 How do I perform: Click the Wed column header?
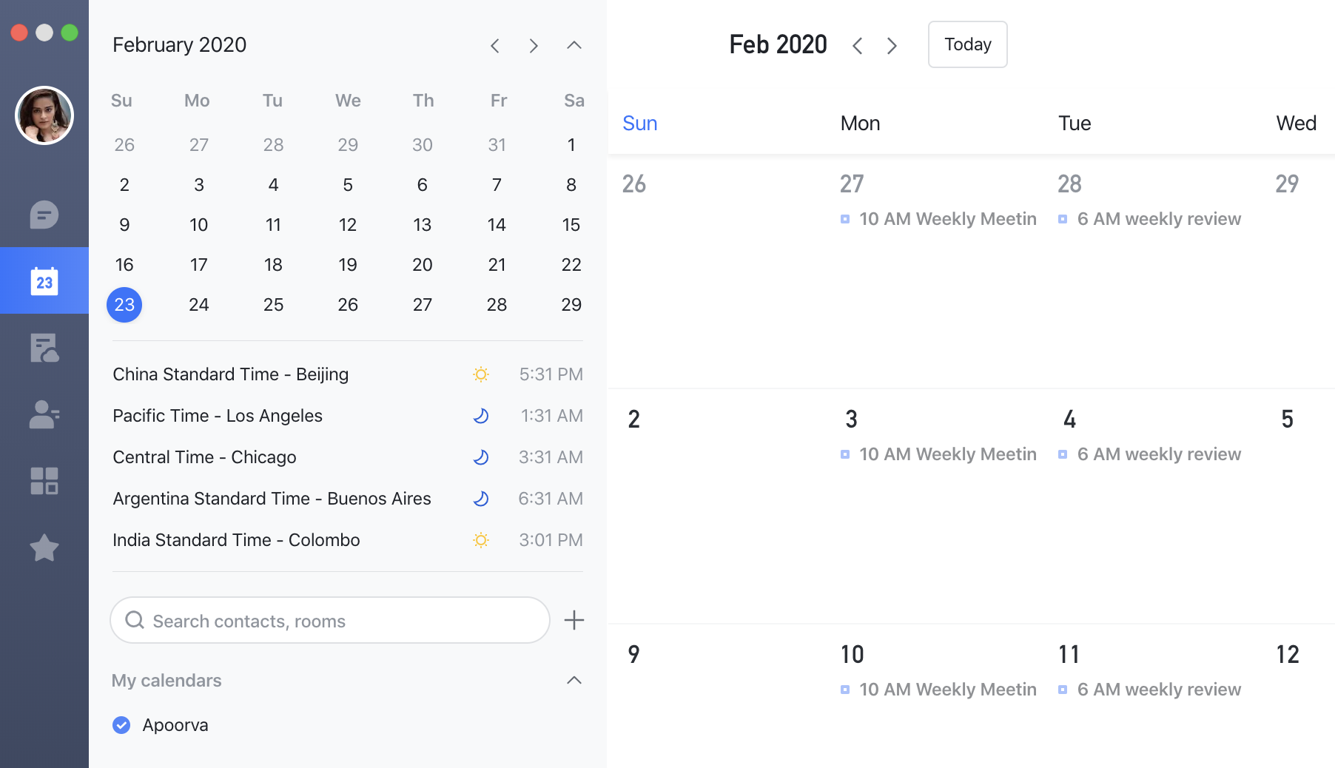[1297, 124]
